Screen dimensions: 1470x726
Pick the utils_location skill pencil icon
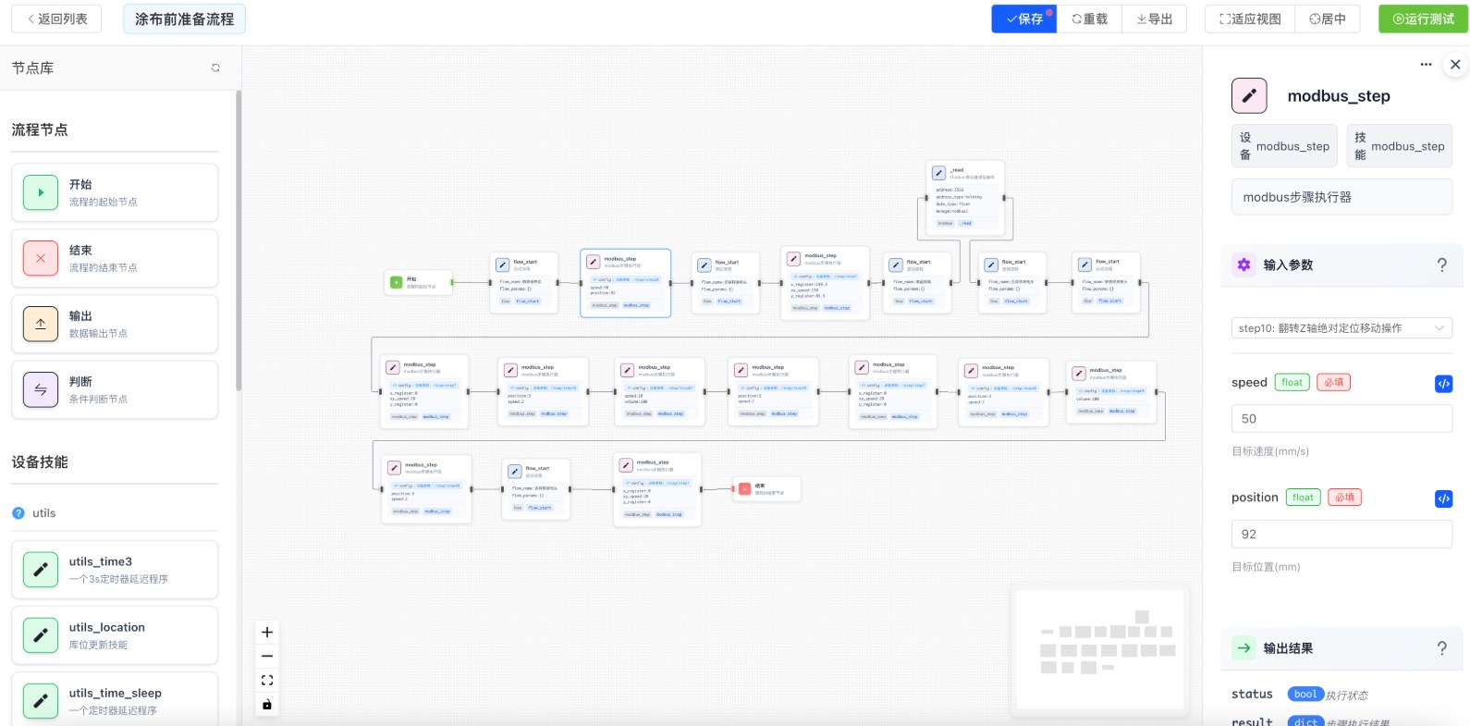[41, 635]
